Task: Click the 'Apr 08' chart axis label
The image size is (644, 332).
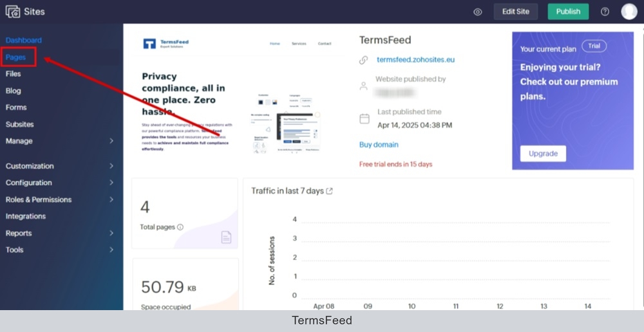Action: (x=324, y=306)
